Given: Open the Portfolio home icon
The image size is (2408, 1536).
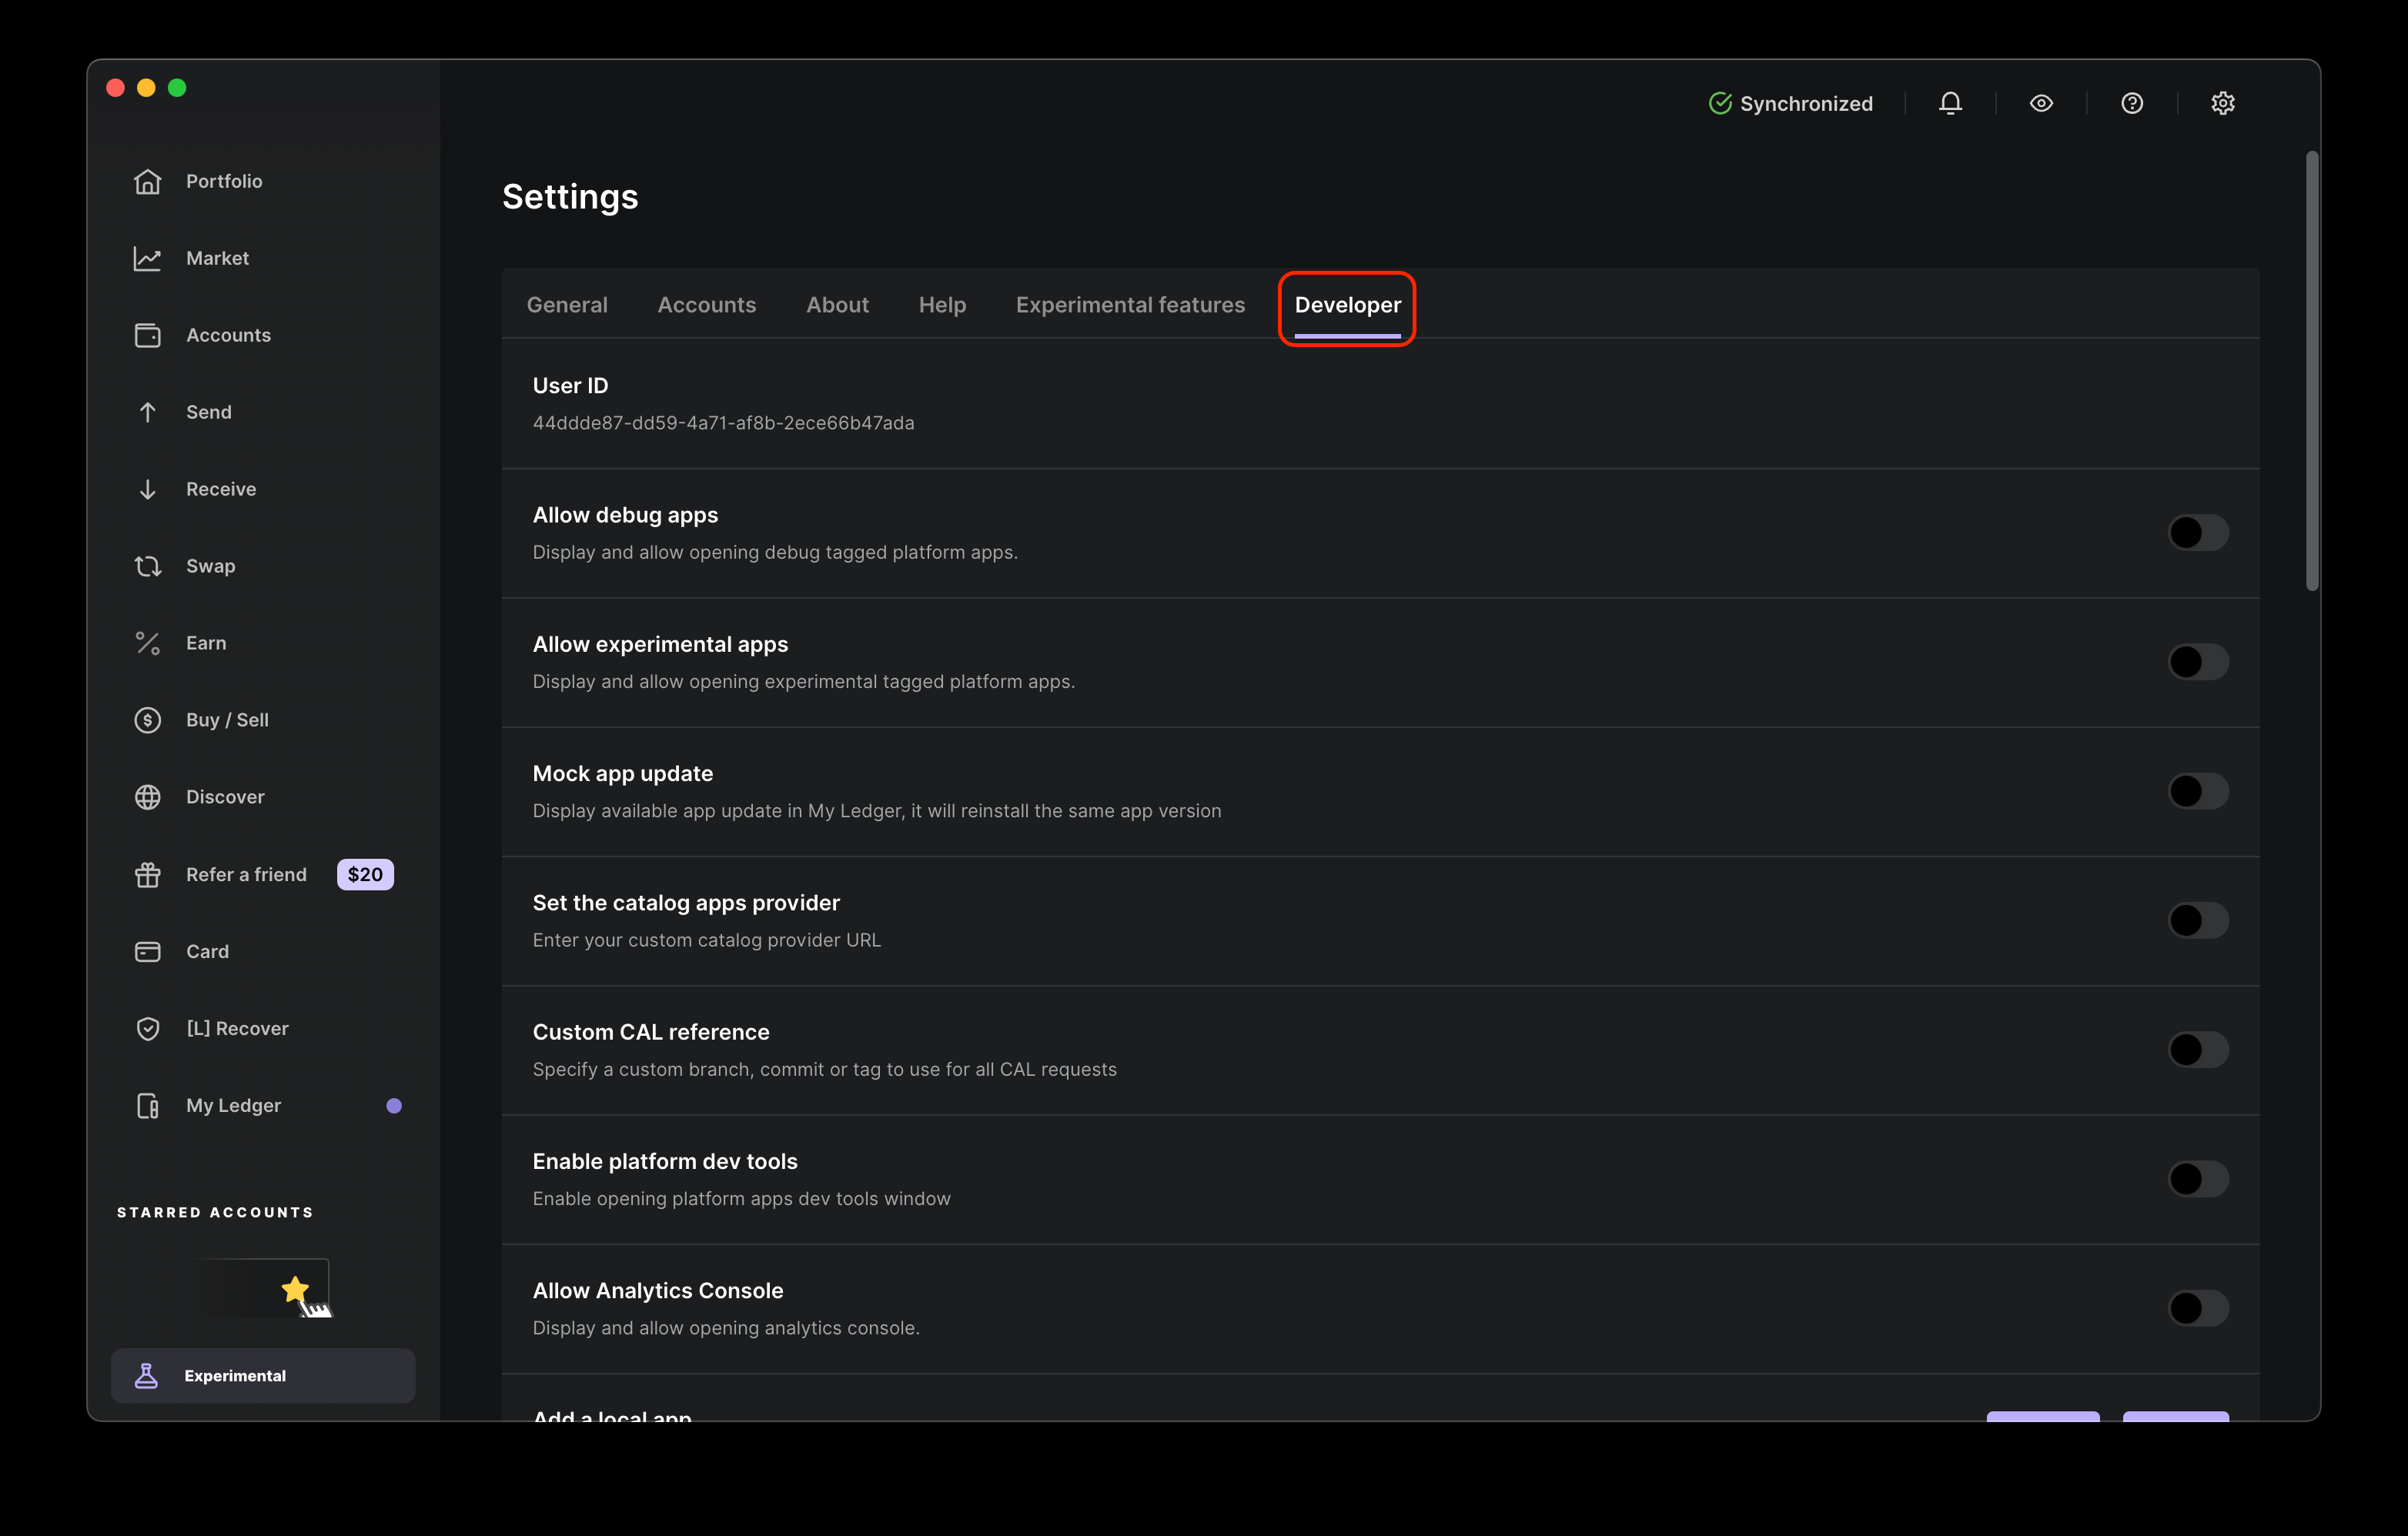Looking at the screenshot, I should coord(148,181).
